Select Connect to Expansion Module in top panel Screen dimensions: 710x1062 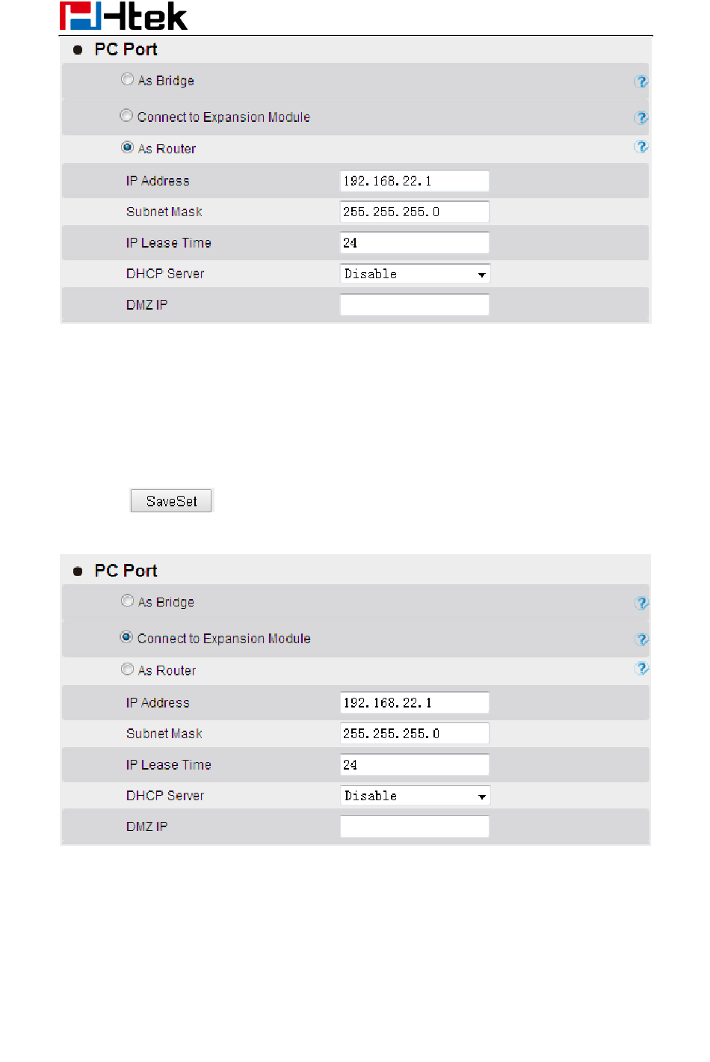pos(126,116)
